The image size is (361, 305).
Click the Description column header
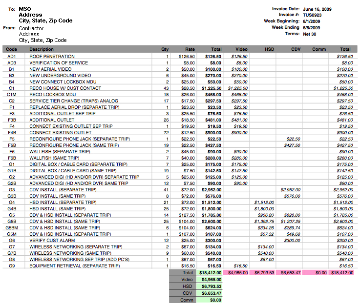pyautogui.click(x=42, y=49)
